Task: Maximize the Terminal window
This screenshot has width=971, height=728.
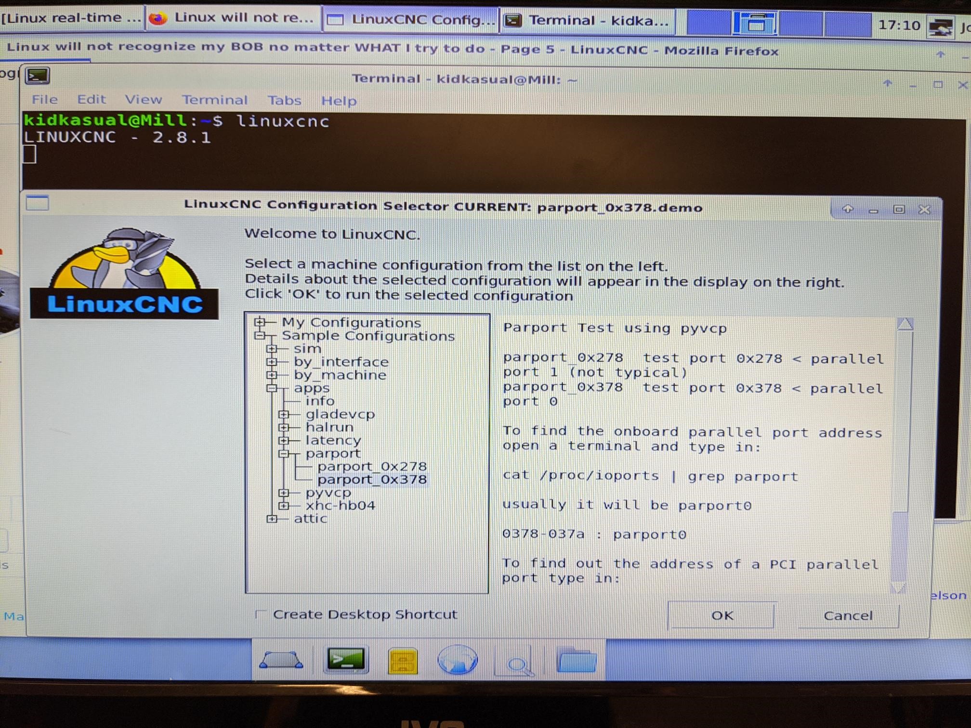Action: tap(938, 85)
